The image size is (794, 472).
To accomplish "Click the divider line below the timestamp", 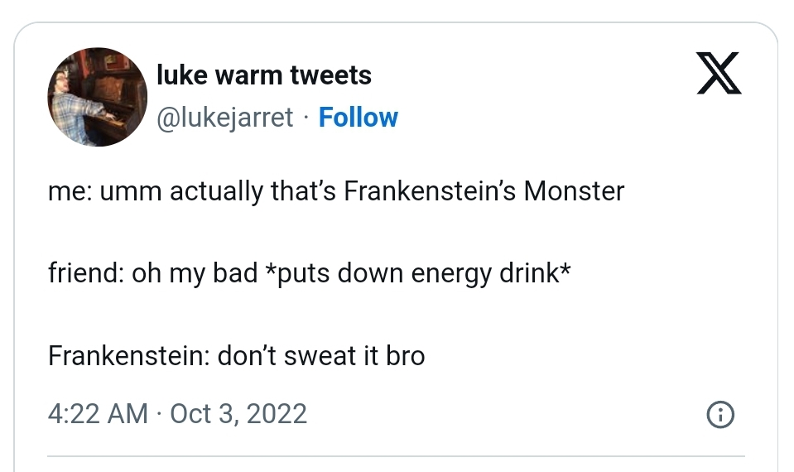I will (x=396, y=455).
